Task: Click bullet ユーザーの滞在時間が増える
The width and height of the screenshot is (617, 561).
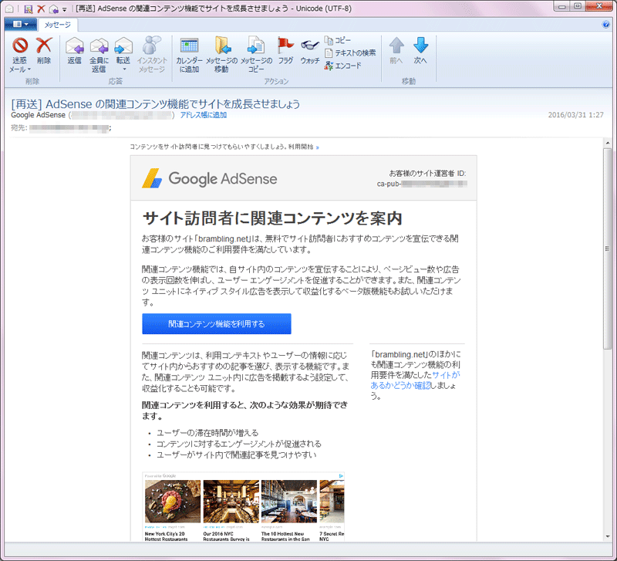Action: [207, 433]
